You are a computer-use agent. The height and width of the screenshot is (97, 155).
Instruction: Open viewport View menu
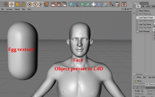(29, 9)
